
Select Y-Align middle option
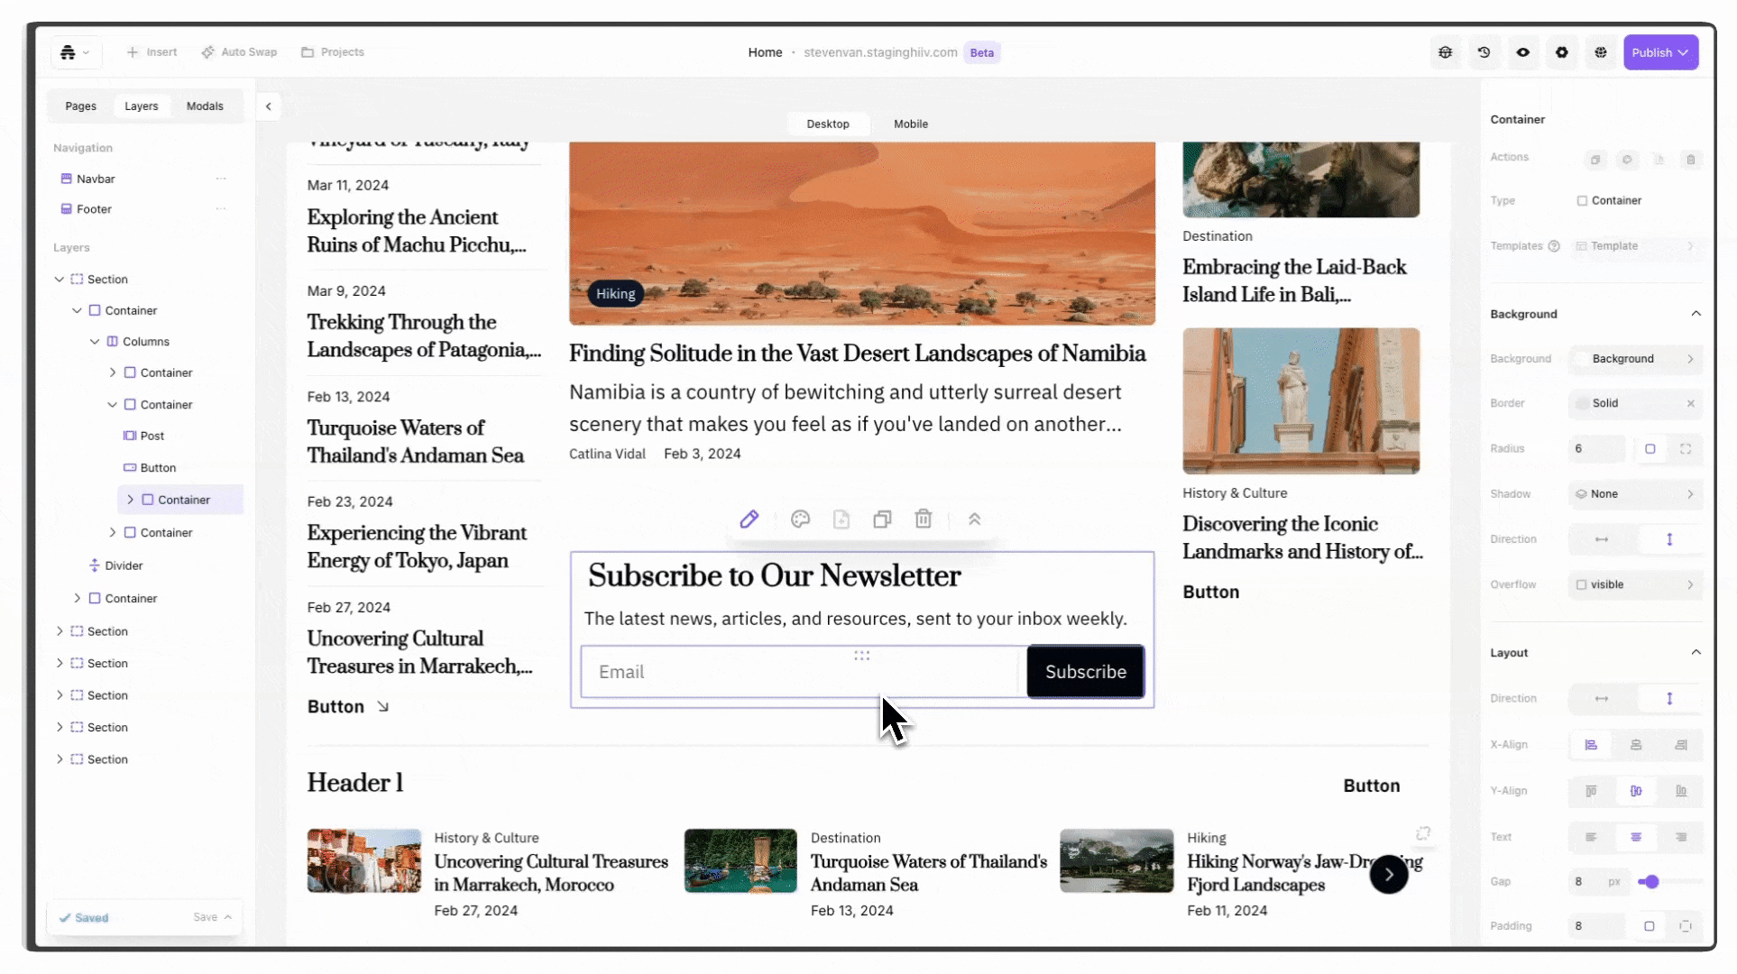pyautogui.click(x=1636, y=791)
